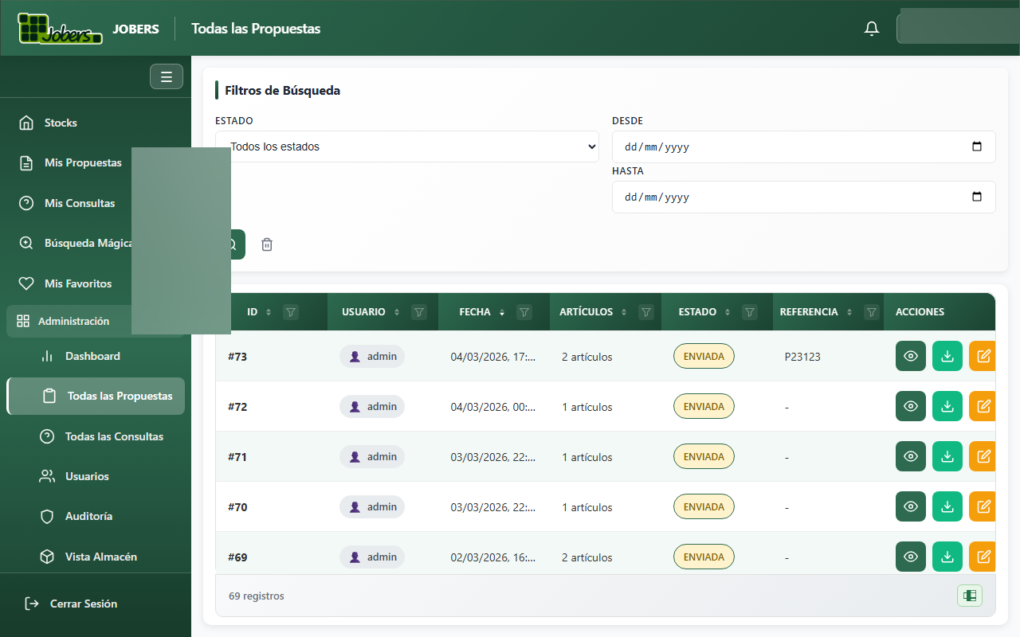The image size is (1020, 637).
Task: View proposal #69 via the eye icon
Action: tap(911, 557)
